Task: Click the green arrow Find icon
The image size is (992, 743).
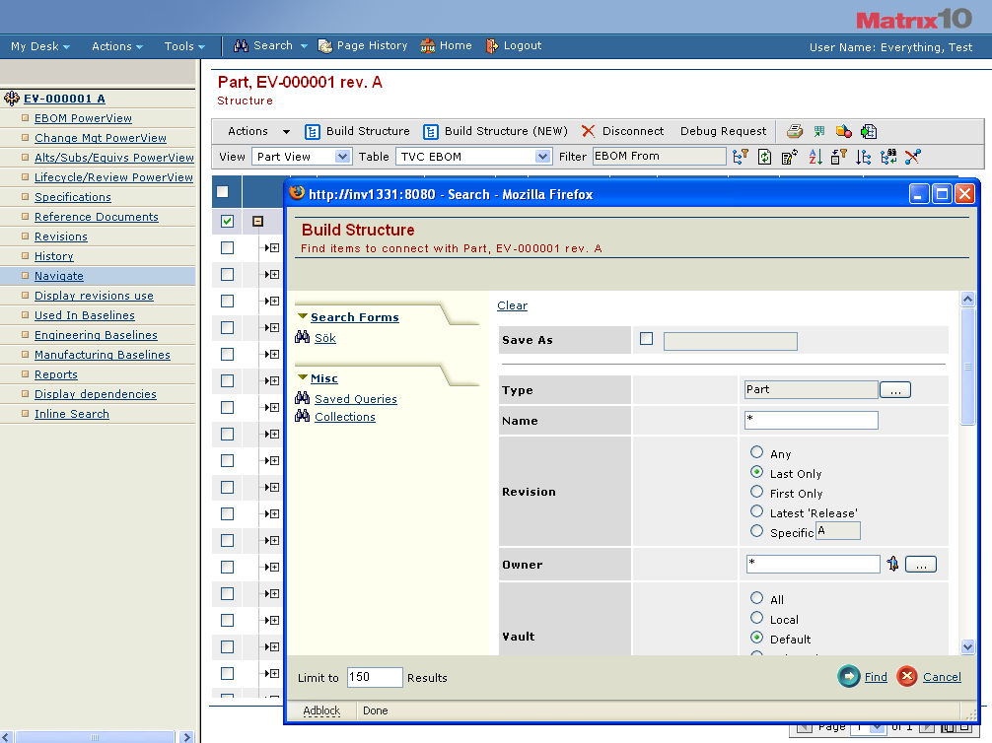Action: pyautogui.click(x=849, y=676)
